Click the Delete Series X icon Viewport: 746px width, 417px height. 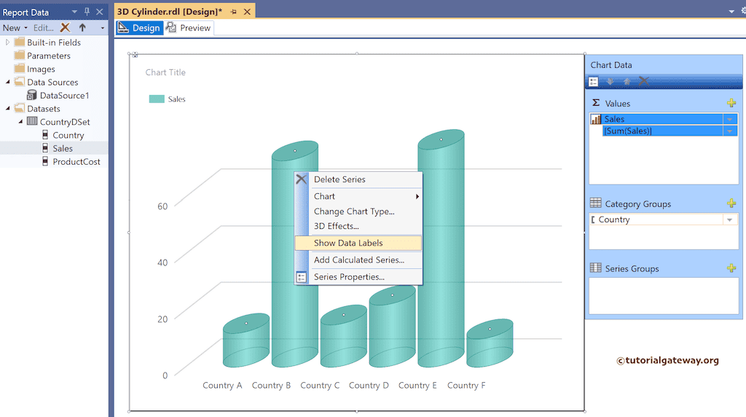pos(301,179)
